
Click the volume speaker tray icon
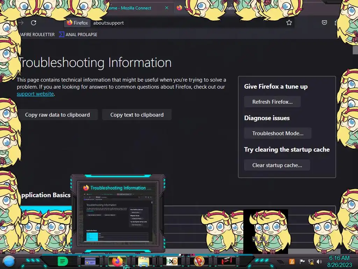pos(319,261)
